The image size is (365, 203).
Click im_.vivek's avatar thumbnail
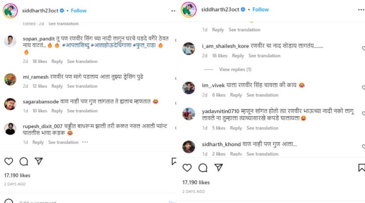189,88
